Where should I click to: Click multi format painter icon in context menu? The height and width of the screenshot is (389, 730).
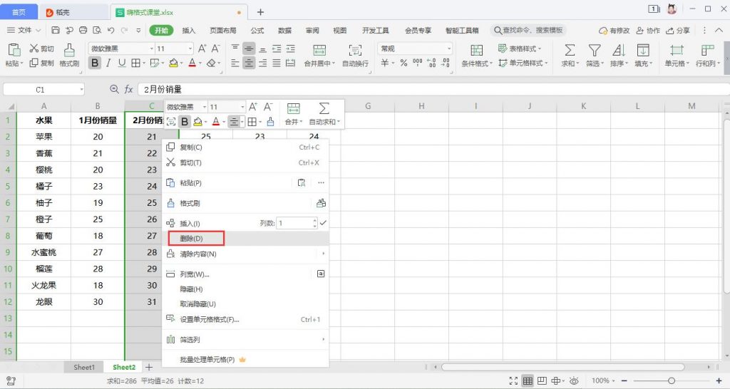(x=321, y=203)
